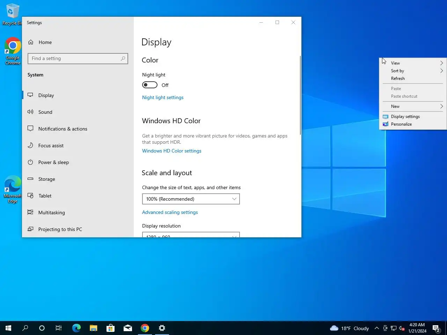Image resolution: width=447 pixels, height=335 pixels.
Task: Click the Projecting to this PC icon
Action: [x=30, y=229]
